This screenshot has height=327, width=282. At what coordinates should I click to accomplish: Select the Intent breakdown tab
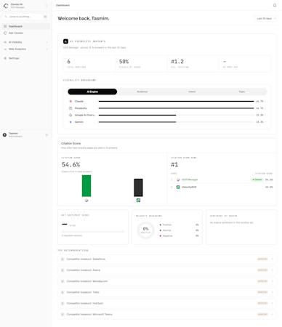(x=192, y=92)
